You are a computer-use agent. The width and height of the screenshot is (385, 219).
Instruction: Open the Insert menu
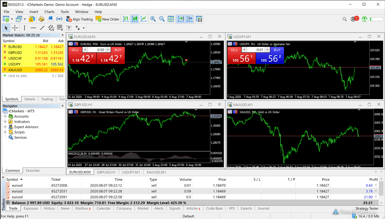tap(34, 12)
